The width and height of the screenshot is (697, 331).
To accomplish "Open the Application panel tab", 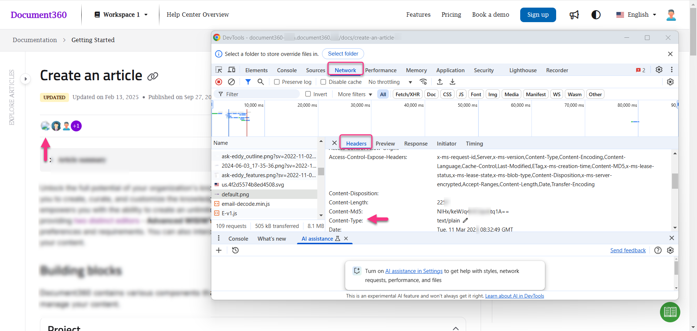I will [x=450, y=70].
